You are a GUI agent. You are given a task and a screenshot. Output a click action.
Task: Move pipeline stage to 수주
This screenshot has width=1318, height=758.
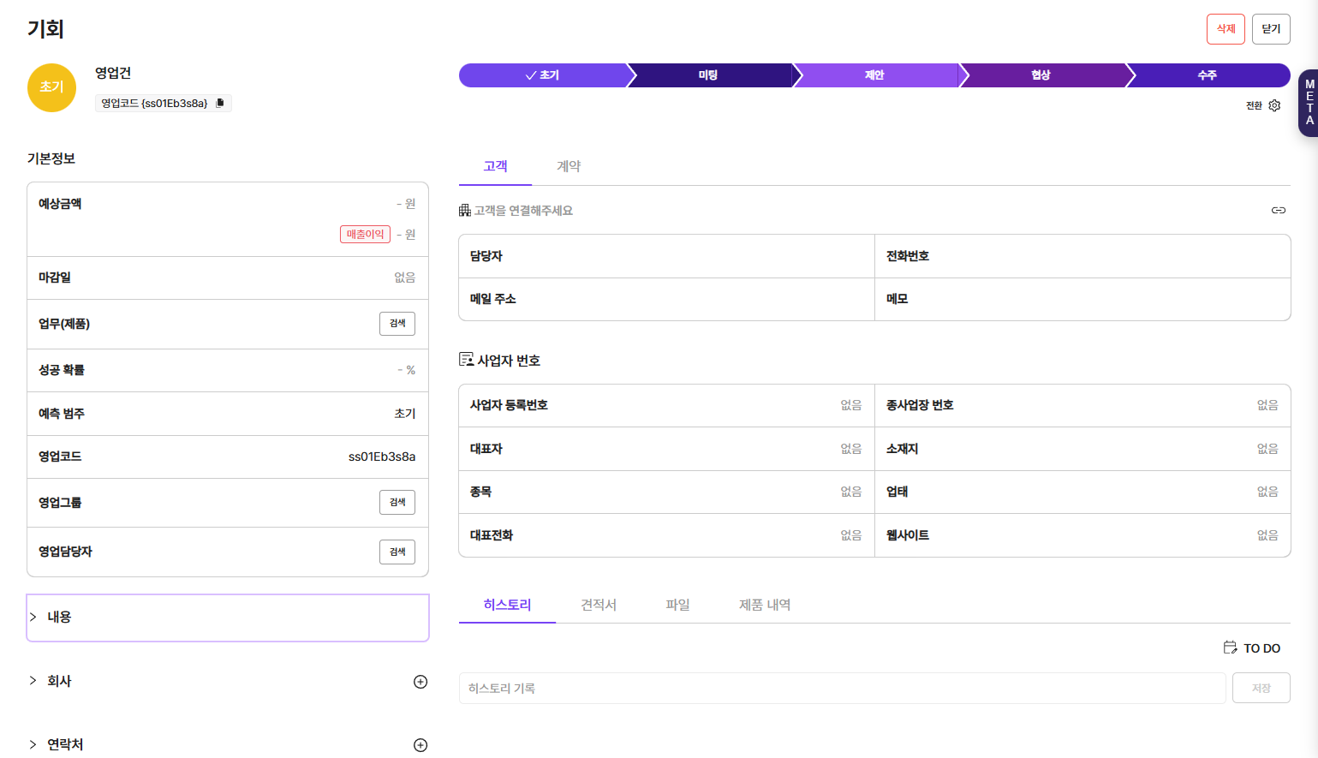(1206, 75)
